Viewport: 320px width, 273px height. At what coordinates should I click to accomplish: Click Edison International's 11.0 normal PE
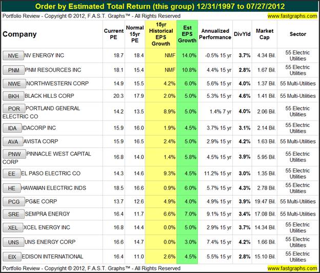coord(139,257)
